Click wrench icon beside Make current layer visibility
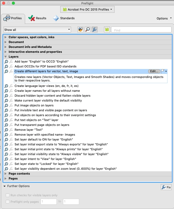Viewport: 174px width, 209px height. point(11,100)
